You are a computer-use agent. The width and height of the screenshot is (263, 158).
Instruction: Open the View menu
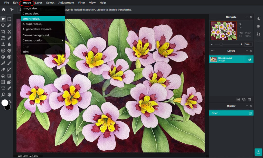point(92,3)
